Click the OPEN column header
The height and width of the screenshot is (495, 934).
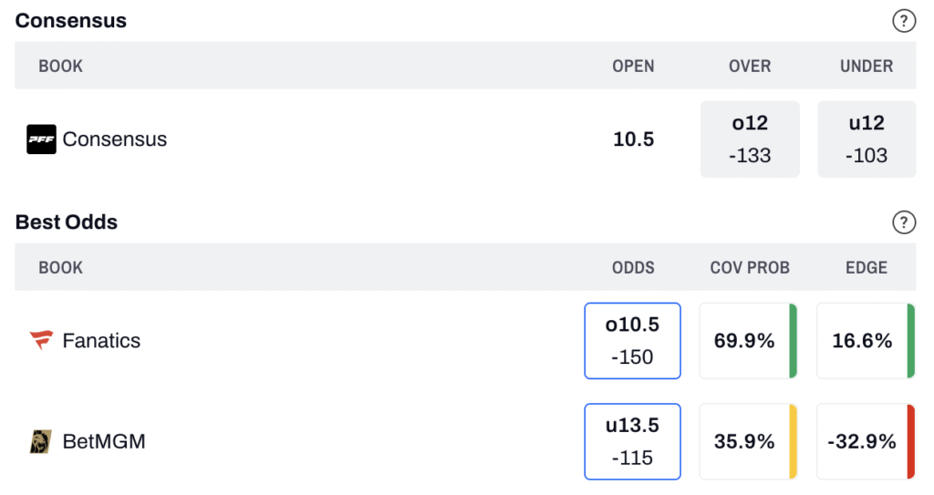pos(633,67)
